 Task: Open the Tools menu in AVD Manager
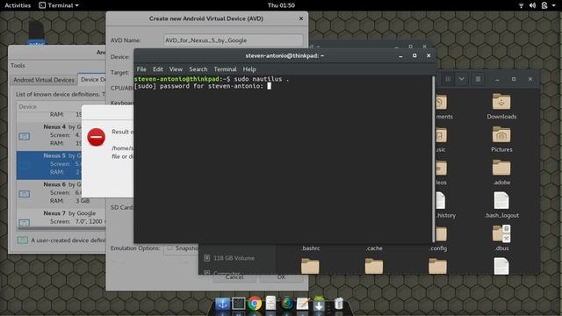pyautogui.click(x=18, y=66)
